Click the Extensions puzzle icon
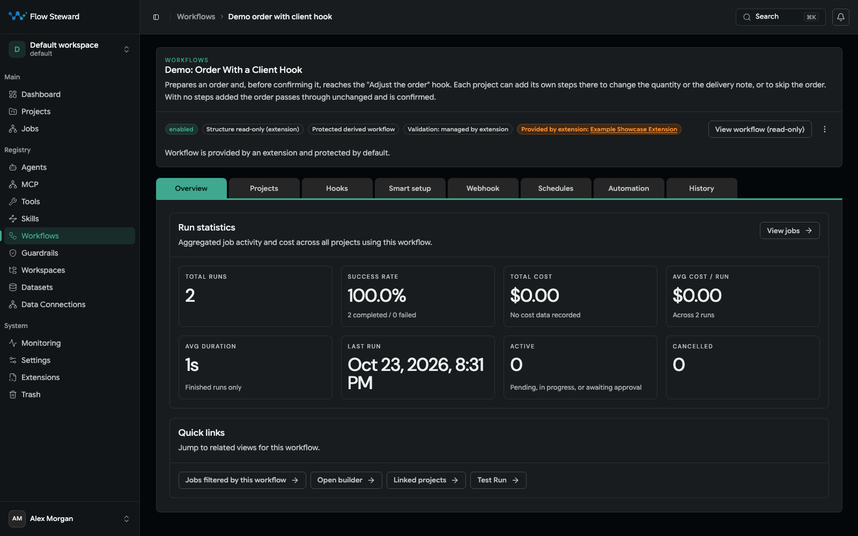This screenshot has width=858, height=536. (13, 377)
